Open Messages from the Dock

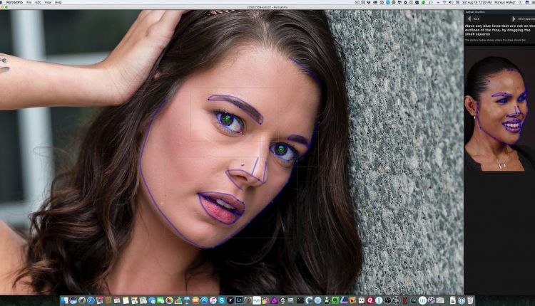152,300
